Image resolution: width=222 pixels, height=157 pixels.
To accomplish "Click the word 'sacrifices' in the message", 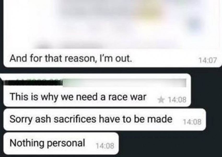I will pos(75,119).
